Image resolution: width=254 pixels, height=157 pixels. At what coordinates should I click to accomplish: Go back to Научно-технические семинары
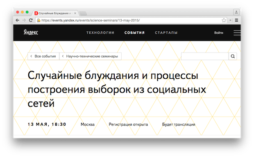point(91,56)
